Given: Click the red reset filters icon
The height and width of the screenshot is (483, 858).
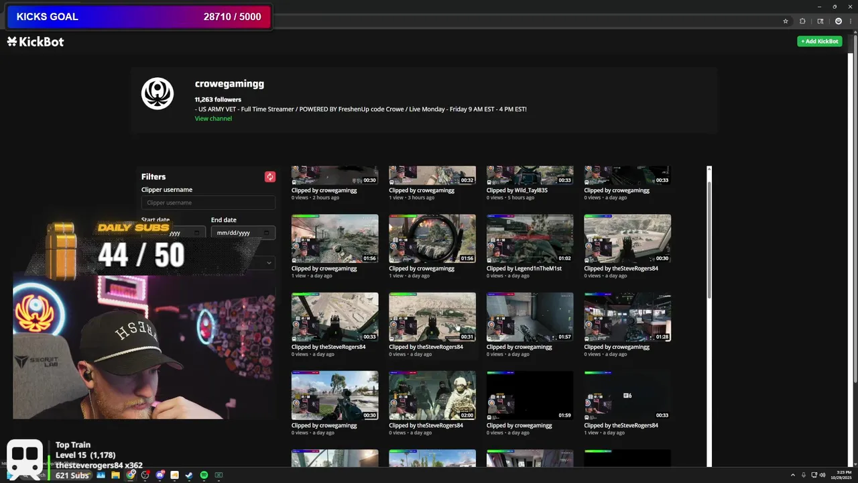Looking at the screenshot, I should [269, 176].
